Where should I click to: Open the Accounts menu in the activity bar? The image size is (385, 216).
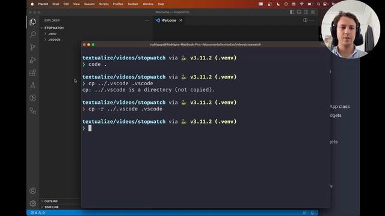(x=32, y=191)
